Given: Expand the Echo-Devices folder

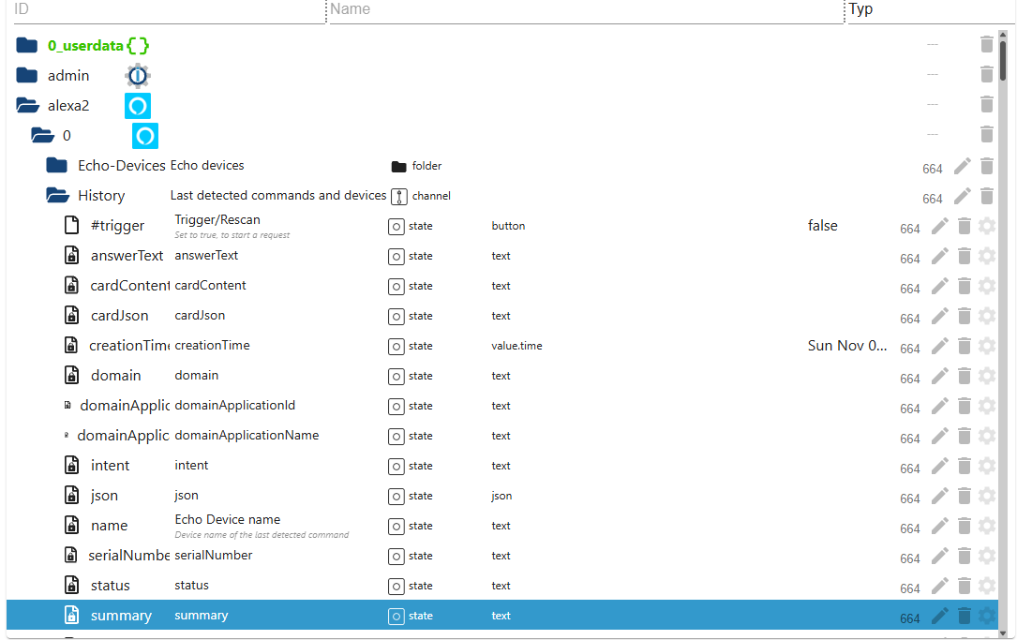Looking at the screenshot, I should pos(56,165).
